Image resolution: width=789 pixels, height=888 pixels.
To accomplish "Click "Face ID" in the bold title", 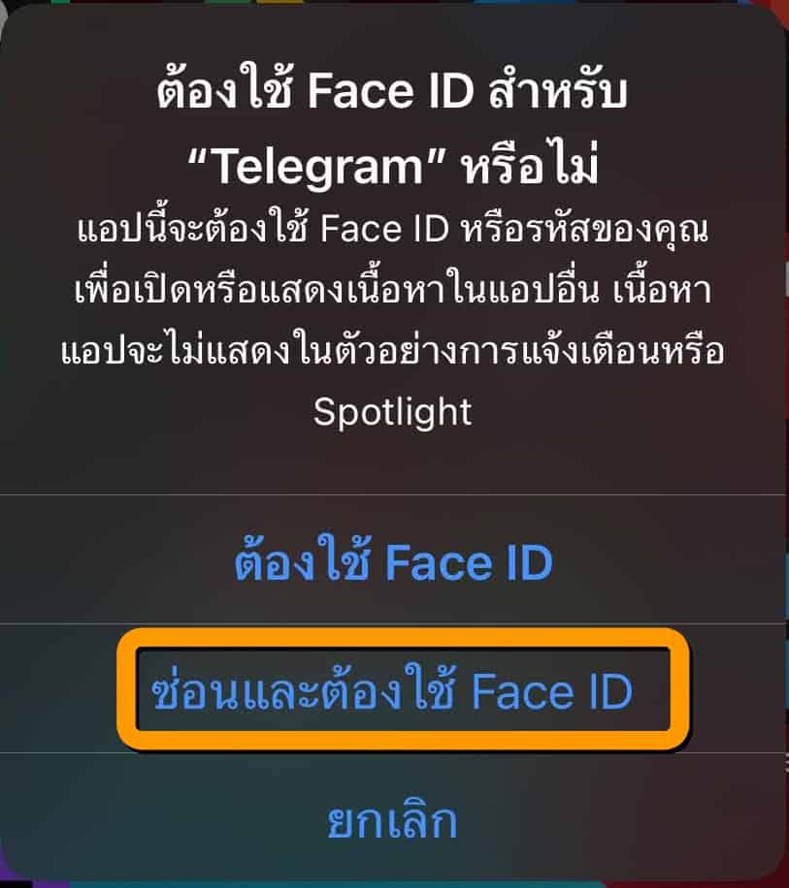I will point(390,91).
